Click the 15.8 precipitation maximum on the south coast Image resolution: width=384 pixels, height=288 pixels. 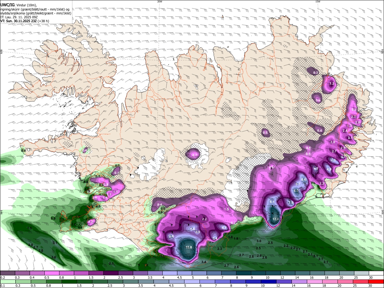[189, 247]
